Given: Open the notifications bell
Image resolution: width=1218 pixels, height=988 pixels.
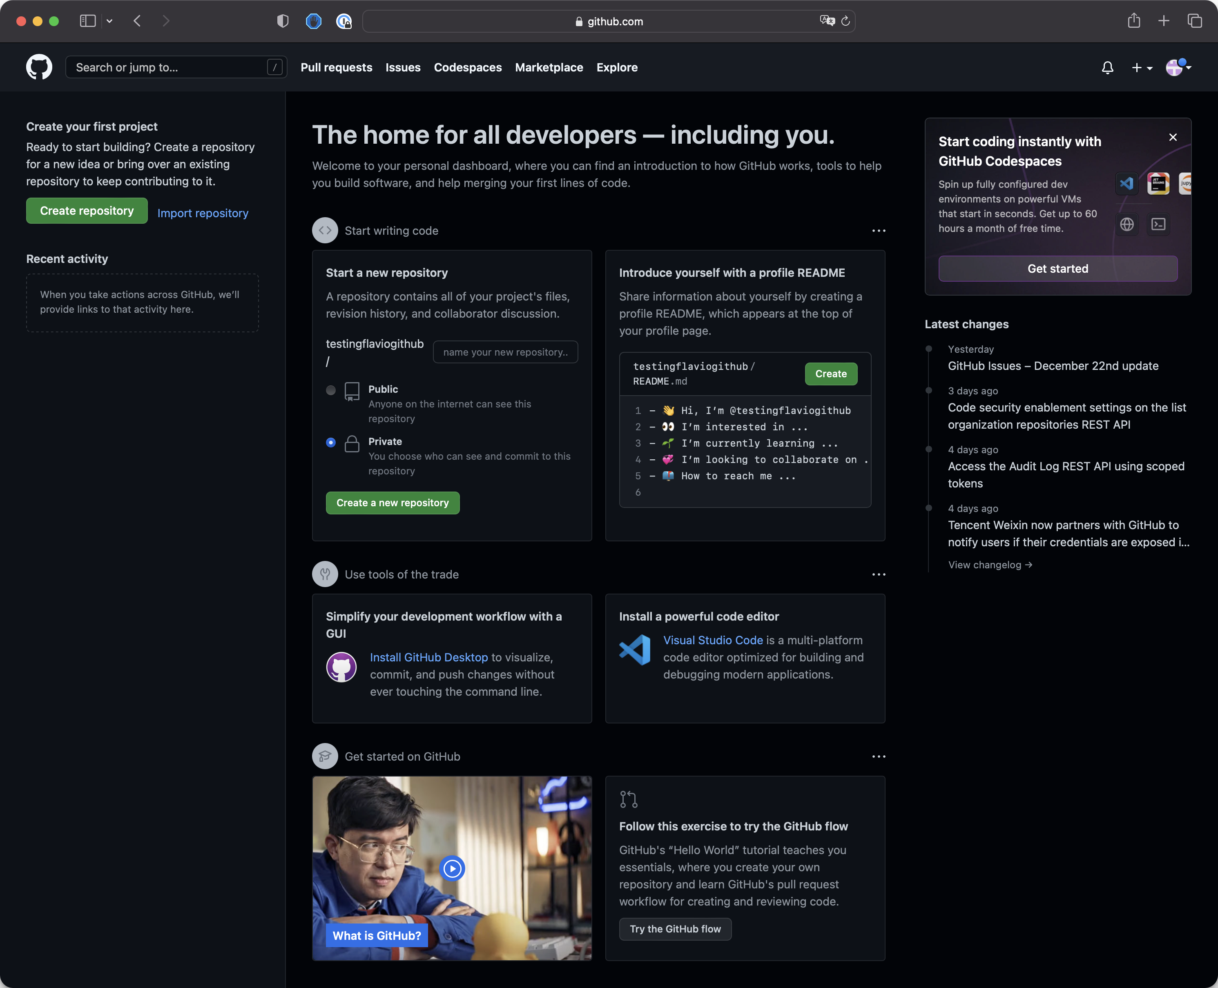Looking at the screenshot, I should 1107,68.
